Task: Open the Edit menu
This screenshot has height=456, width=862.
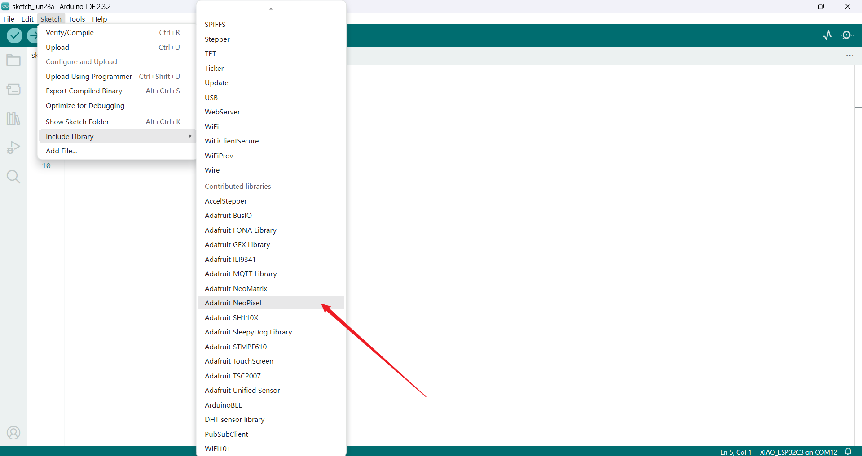Action: click(27, 19)
